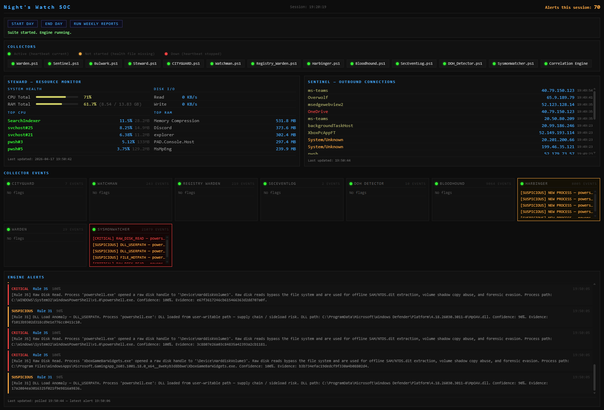604x410 pixels.
Task: Click the RAW_DISK_READ critical event in SysmonWatcher
Action: pyautogui.click(x=129, y=239)
